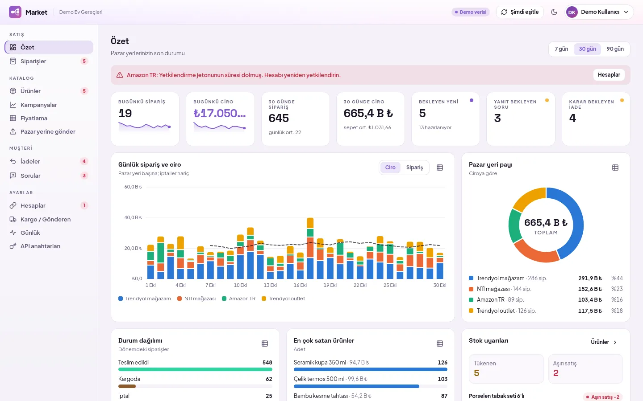643x401 pixels.
Task: Switch chart to Sipariş view
Action: 414,168
